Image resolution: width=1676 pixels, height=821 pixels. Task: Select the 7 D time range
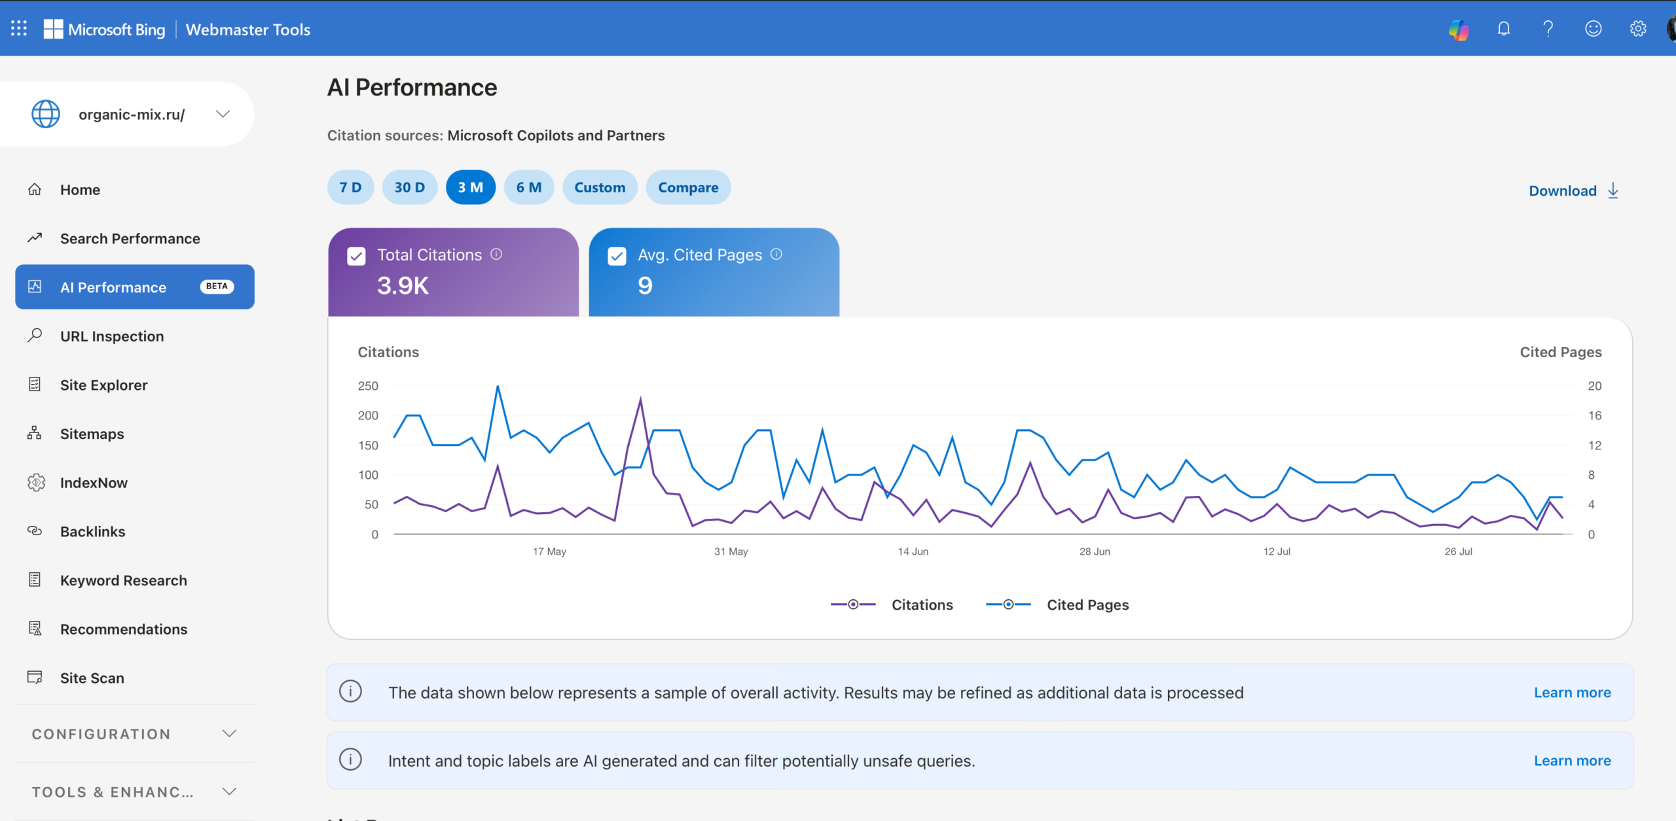(350, 187)
